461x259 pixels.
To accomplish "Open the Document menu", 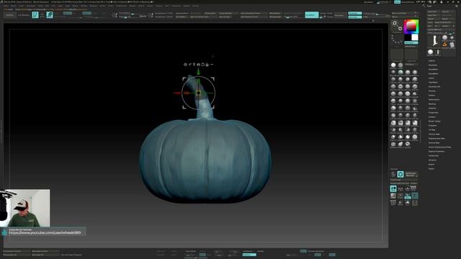I will [x=31, y=6].
